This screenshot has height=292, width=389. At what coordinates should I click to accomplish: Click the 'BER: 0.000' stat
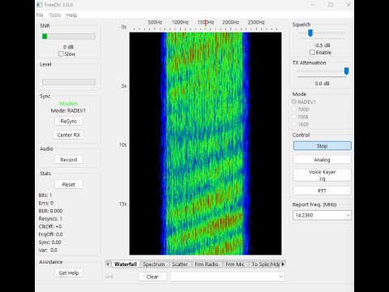[x=50, y=211]
